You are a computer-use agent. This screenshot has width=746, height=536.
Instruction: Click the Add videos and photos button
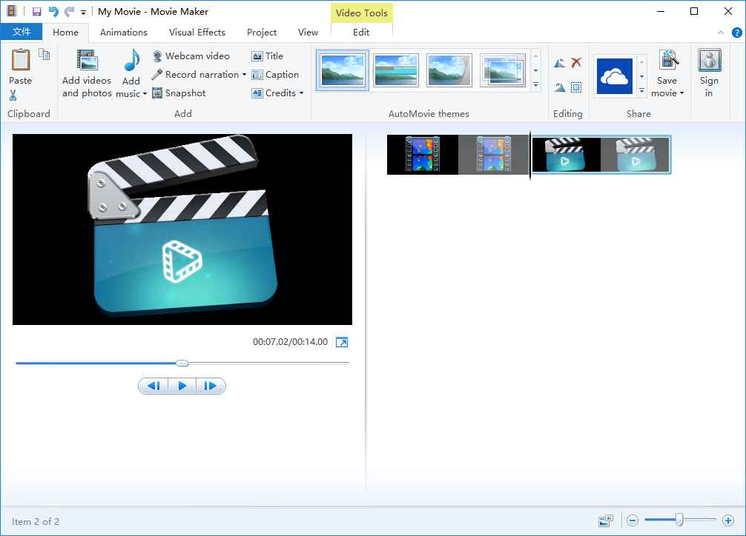(86, 72)
